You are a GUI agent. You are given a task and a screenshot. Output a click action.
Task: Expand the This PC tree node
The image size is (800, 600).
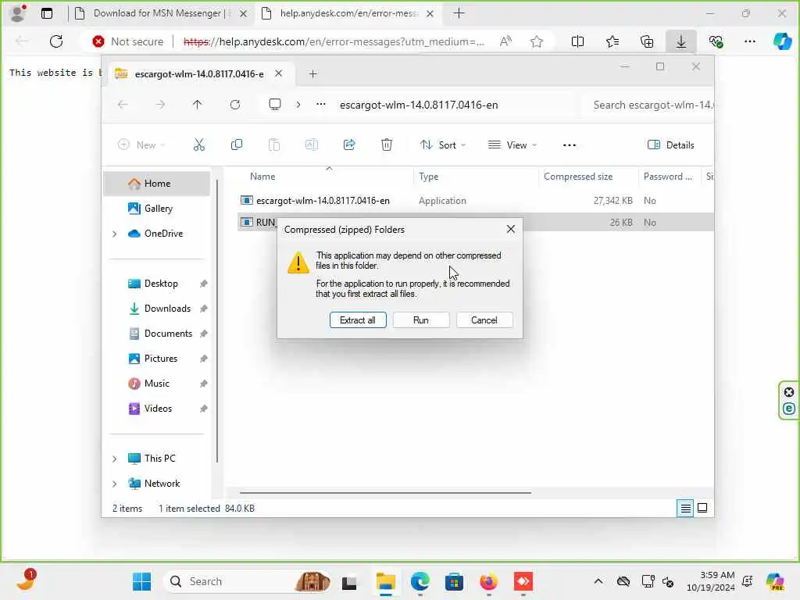click(x=115, y=459)
